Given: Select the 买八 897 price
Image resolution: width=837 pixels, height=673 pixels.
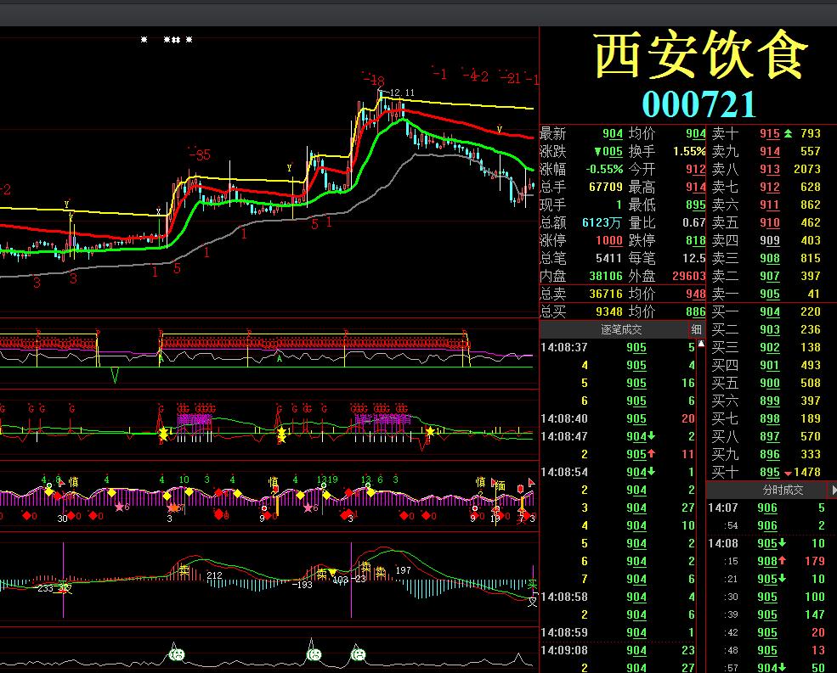Looking at the screenshot, I should point(770,436).
